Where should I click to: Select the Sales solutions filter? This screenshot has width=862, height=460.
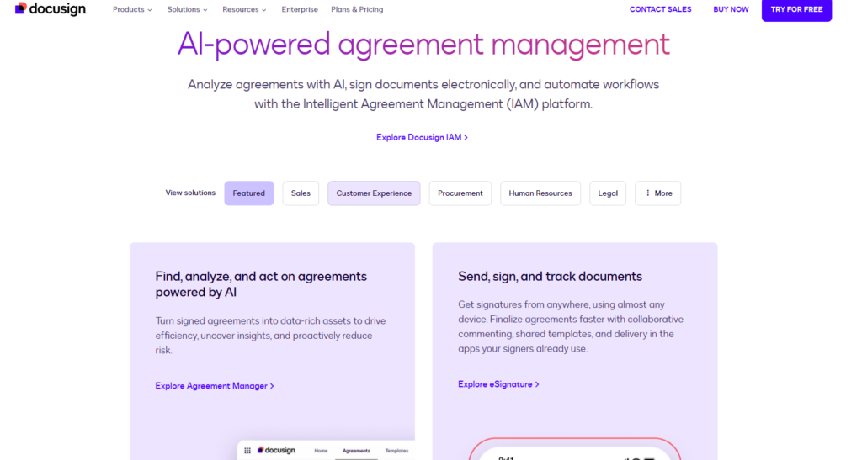pos(301,193)
